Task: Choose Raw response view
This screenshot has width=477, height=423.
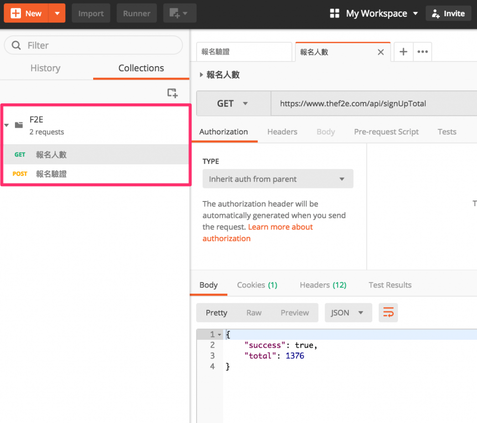Action: pos(254,313)
